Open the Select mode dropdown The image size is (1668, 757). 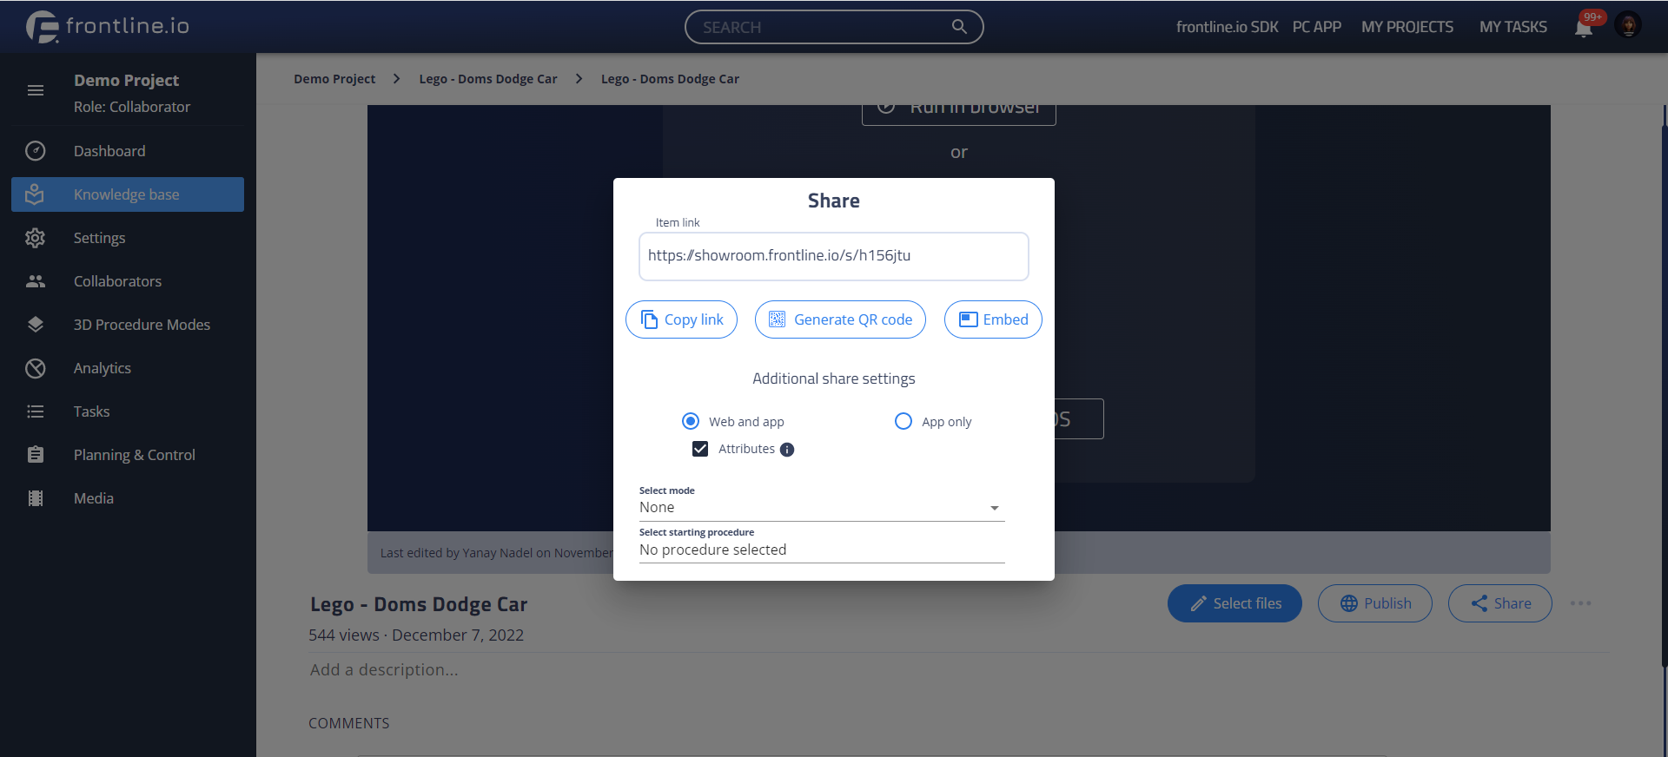tap(822, 507)
